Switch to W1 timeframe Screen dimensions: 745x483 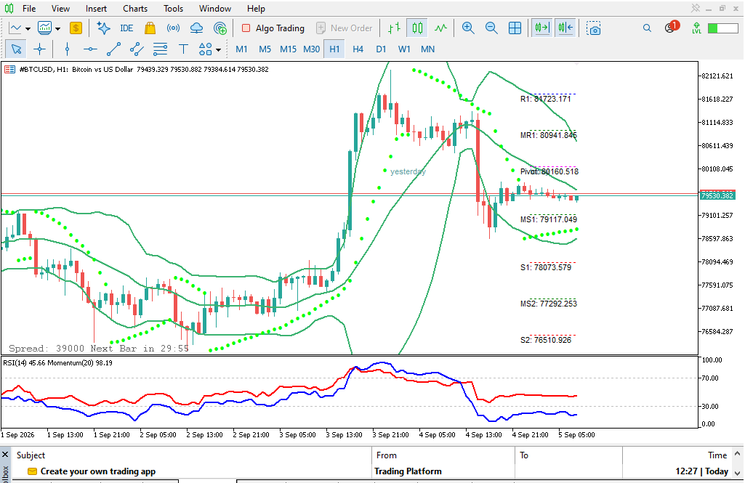[404, 49]
